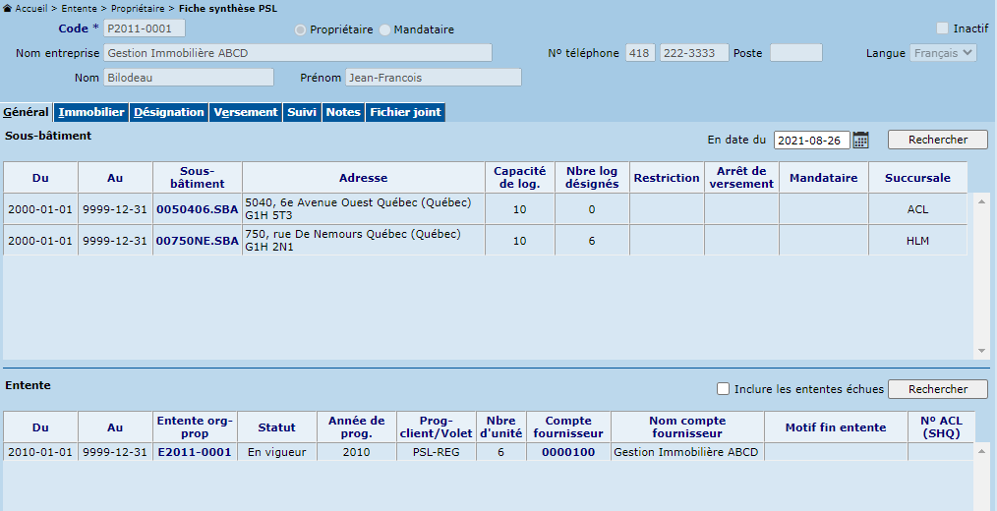
Task: Go to the Versement tab
Action: (246, 112)
